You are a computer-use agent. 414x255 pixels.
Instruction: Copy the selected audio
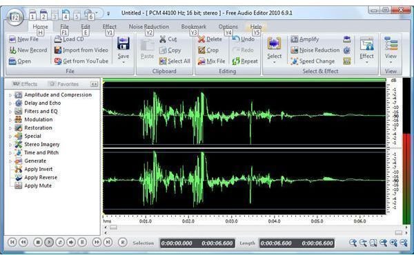tap(170, 50)
